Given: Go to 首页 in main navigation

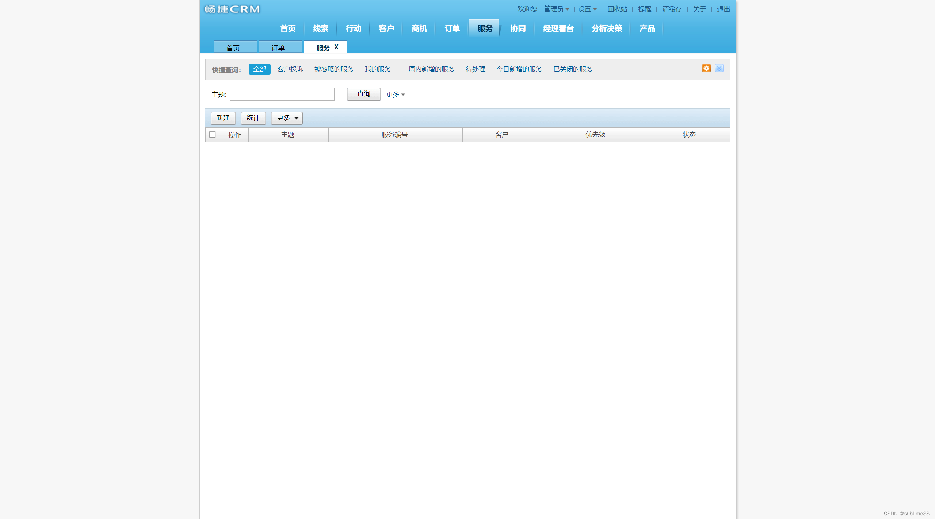Looking at the screenshot, I should (x=288, y=28).
